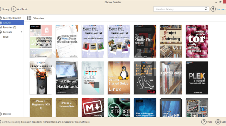This screenshot has width=226, height=126.
Task: Open iPhone 2: Intermediate book
Action: coord(67,108)
